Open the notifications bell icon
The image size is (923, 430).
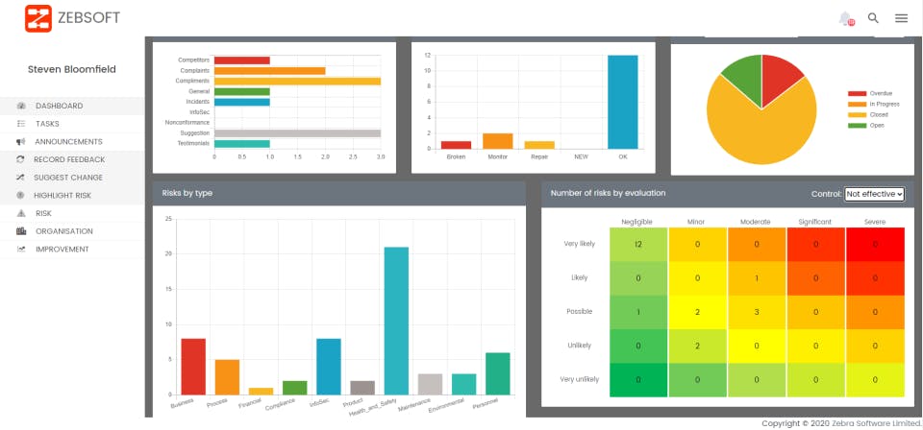coord(846,19)
